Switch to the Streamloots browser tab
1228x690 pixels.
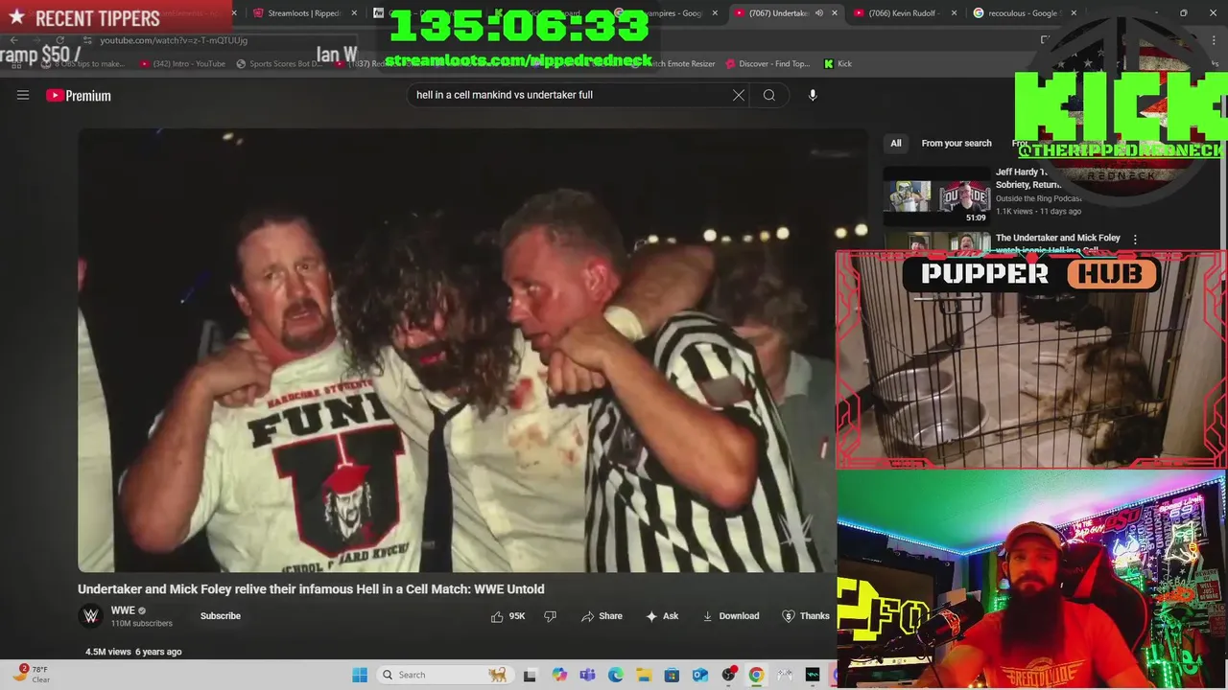click(305, 13)
